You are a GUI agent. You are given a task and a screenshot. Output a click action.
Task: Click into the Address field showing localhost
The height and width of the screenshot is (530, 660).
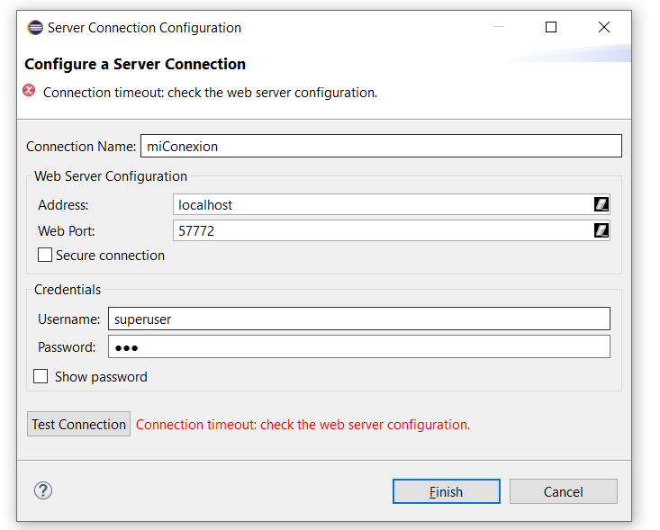pyautogui.click(x=382, y=205)
